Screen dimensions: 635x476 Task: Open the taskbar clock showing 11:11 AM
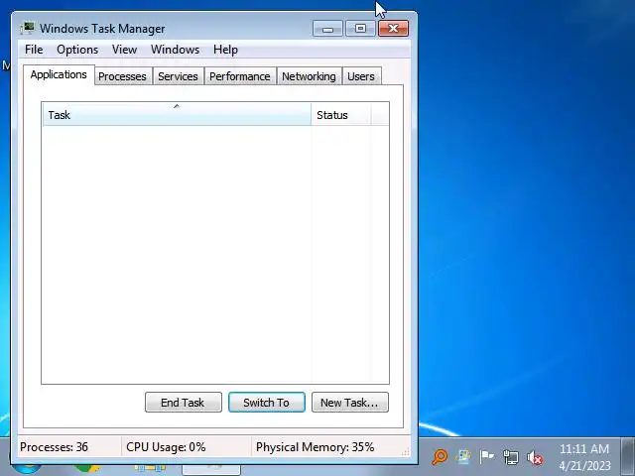point(584,457)
